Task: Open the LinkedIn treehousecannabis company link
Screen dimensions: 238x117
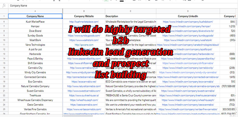Action: point(188,95)
